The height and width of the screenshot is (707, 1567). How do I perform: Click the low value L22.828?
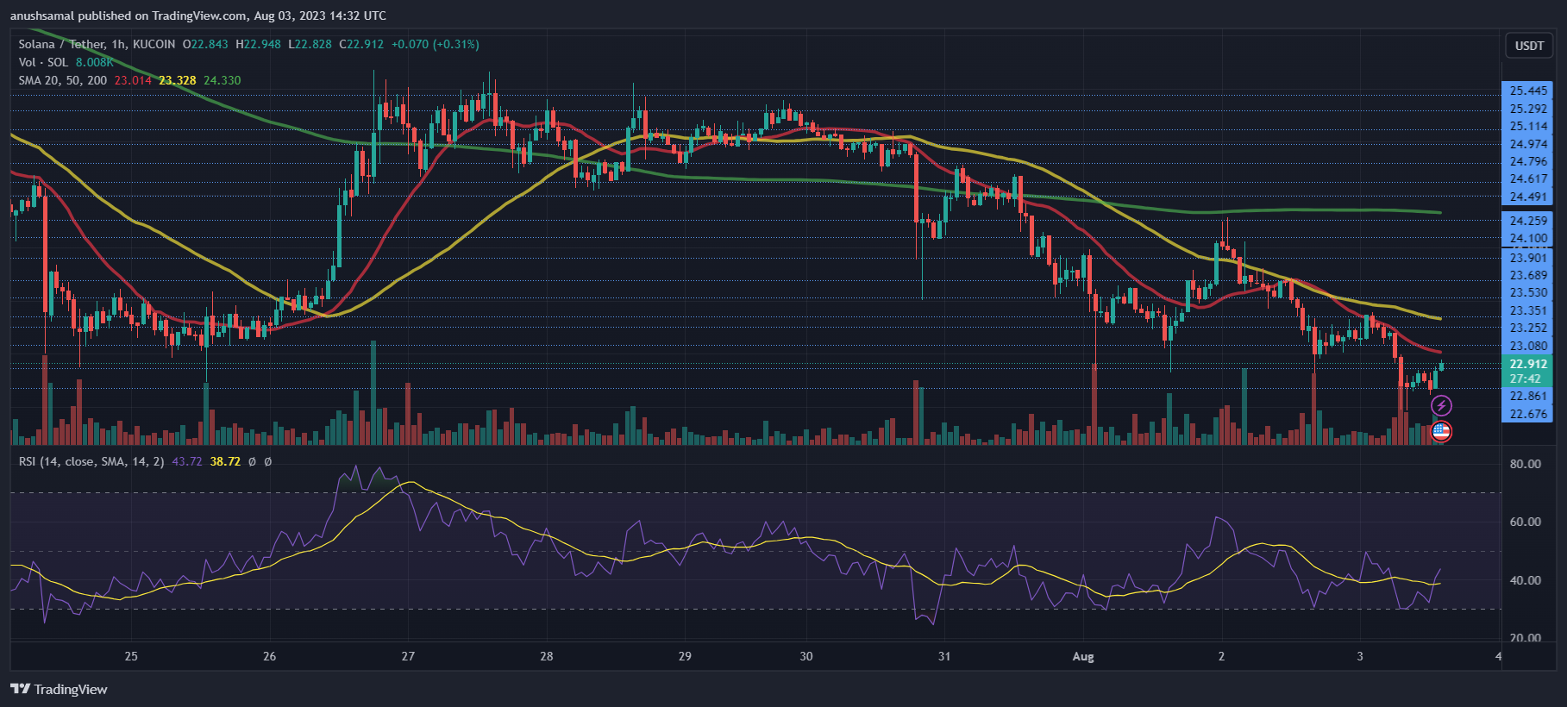click(310, 44)
